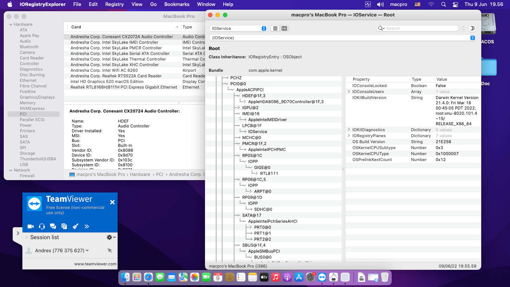Launch Music from the Dock
The width and height of the screenshot is (510, 287).
(x=276, y=277)
